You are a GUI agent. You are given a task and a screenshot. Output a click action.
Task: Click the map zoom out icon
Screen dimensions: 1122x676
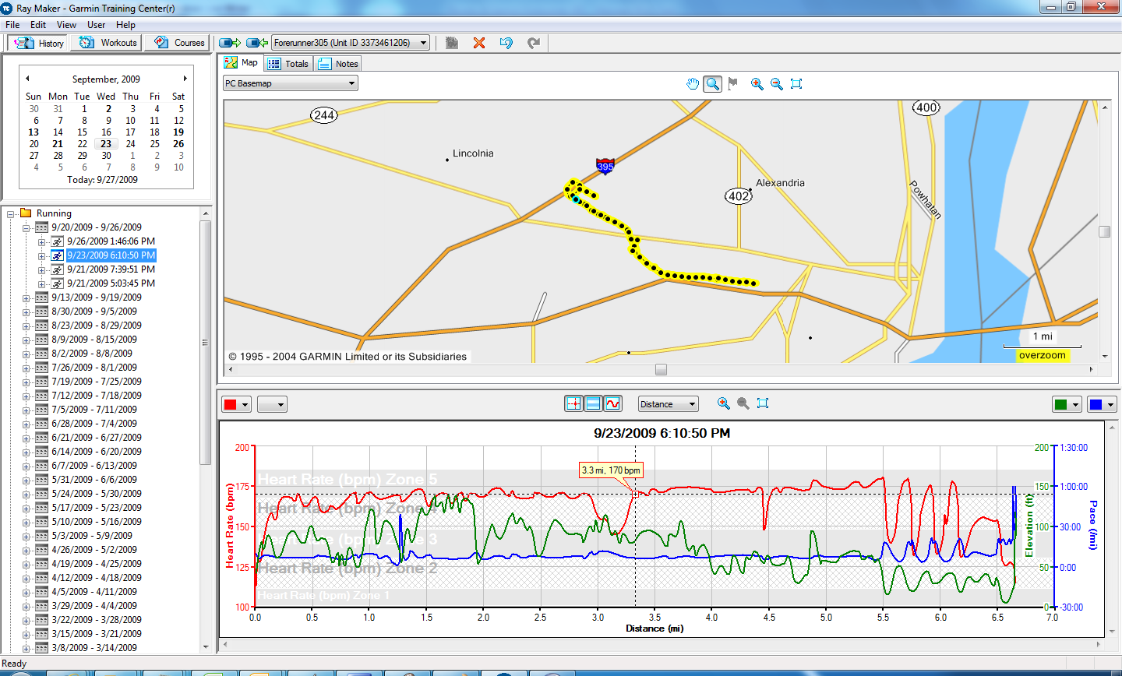tap(777, 84)
